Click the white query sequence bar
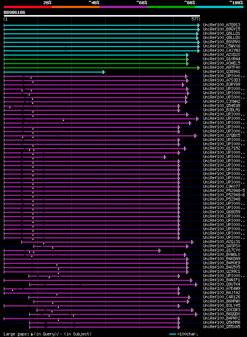Image resolution: width=247 pixels, height=337 pixels. tap(102, 16)
